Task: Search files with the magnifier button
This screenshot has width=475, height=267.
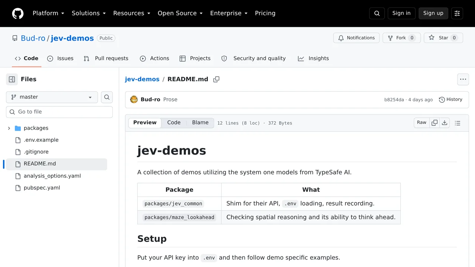Action: point(107,97)
